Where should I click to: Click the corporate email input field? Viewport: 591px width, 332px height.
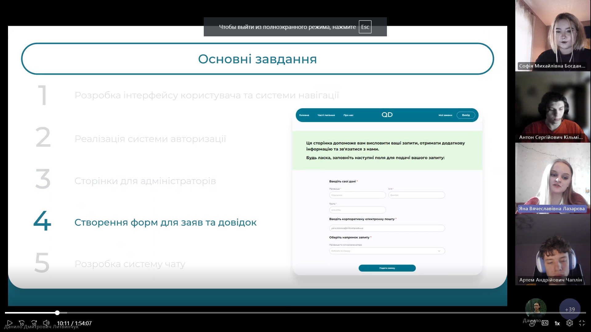(x=387, y=228)
